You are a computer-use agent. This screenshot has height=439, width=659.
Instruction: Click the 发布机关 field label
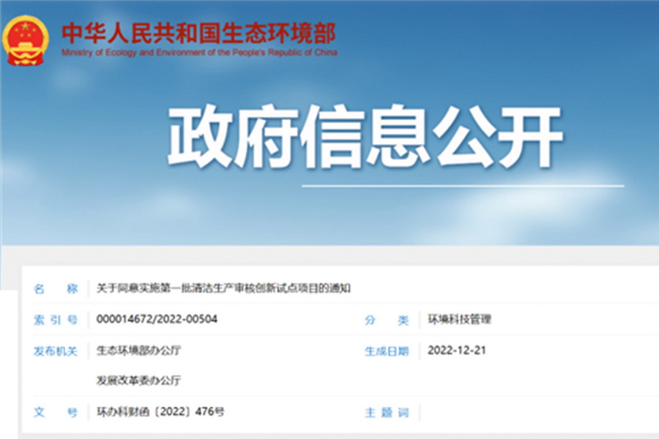pyautogui.click(x=56, y=351)
